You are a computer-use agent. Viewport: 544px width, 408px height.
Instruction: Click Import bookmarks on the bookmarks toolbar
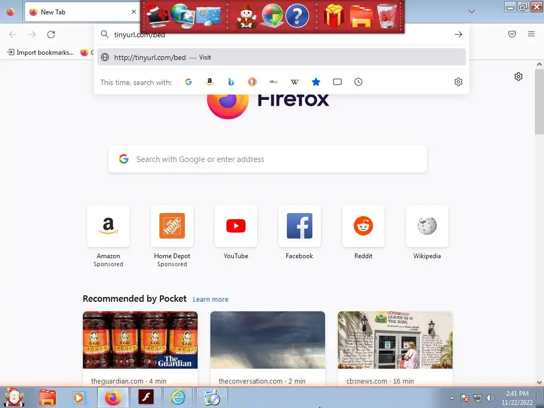[40, 53]
